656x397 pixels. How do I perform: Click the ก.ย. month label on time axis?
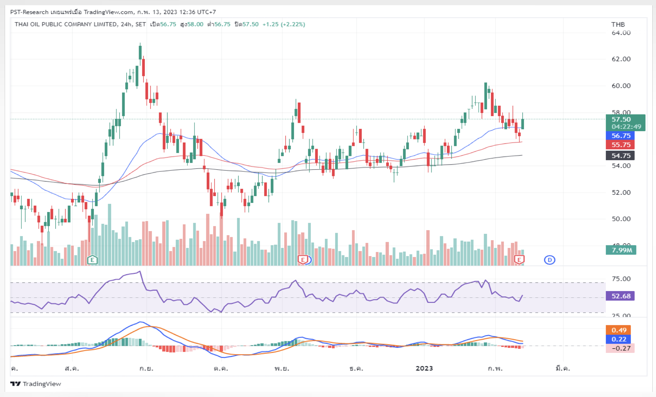pos(146,368)
